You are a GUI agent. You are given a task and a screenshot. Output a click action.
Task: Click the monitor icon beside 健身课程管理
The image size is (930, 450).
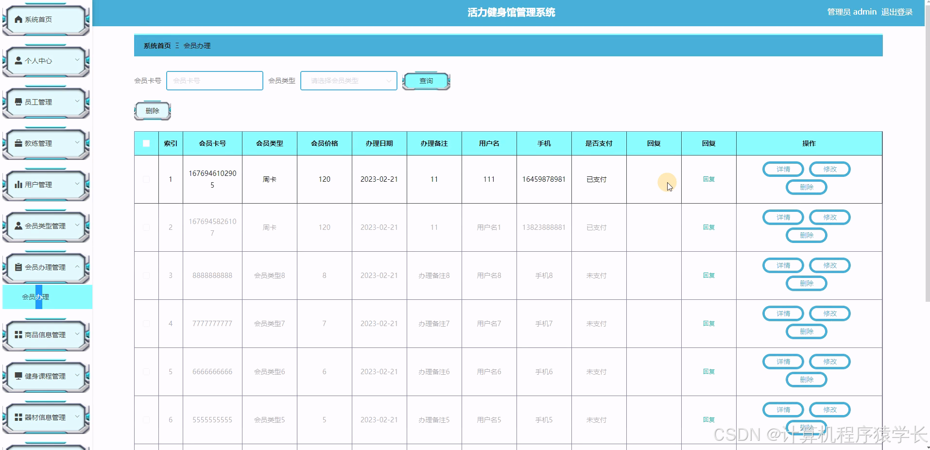point(18,376)
